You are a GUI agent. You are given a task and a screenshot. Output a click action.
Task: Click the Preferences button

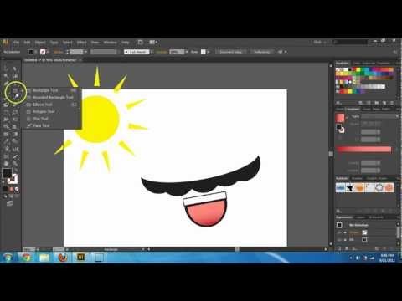point(262,52)
